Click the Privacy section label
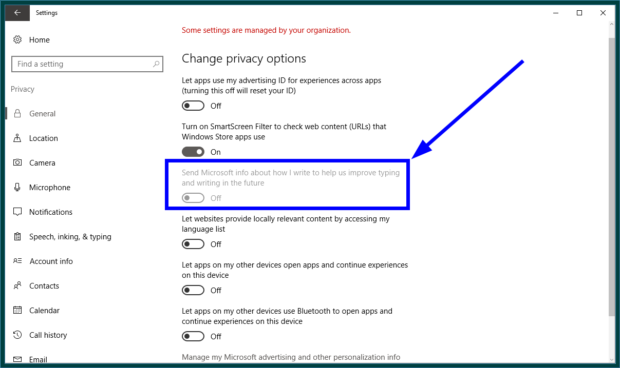This screenshot has width=620, height=368. pyautogui.click(x=23, y=89)
